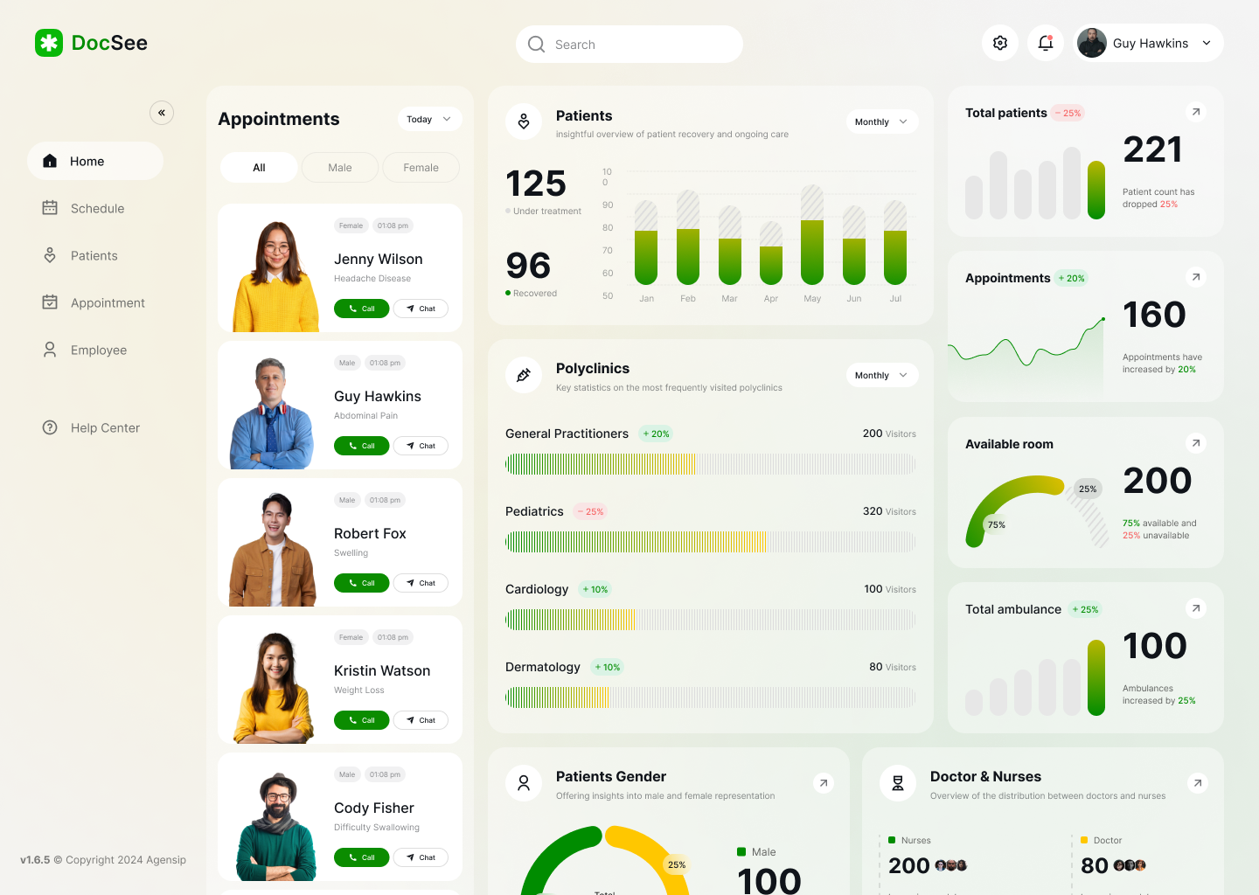
Task: Click nurses avatar group beside 200
Action: [x=951, y=865]
